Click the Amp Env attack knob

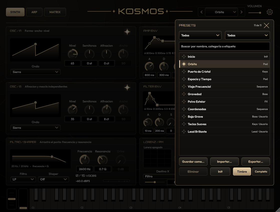tap(149, 66)
